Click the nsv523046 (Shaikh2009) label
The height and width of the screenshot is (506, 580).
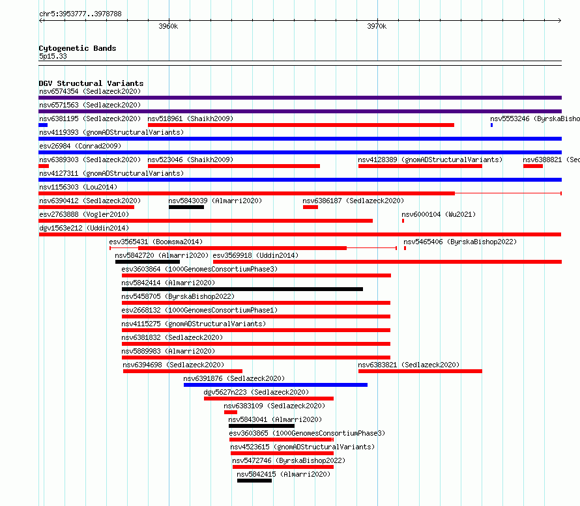190,160
